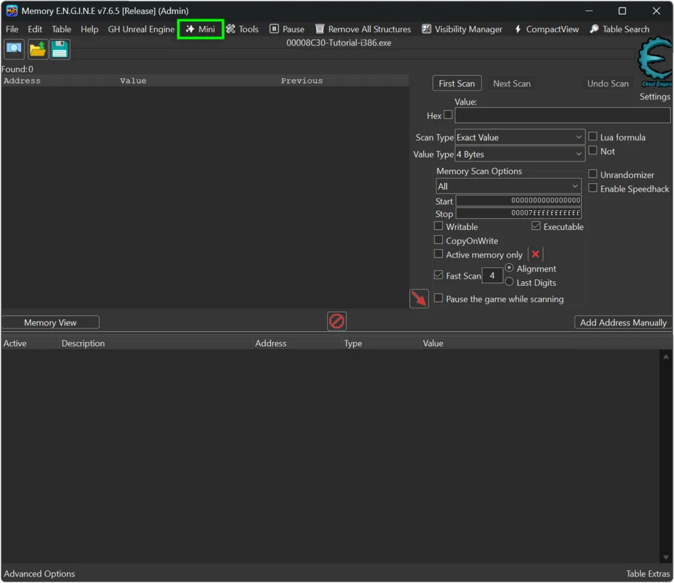Enable Speedhack checkbox
Viewport: 674px width, 583px height.
[x=592, y=188]
